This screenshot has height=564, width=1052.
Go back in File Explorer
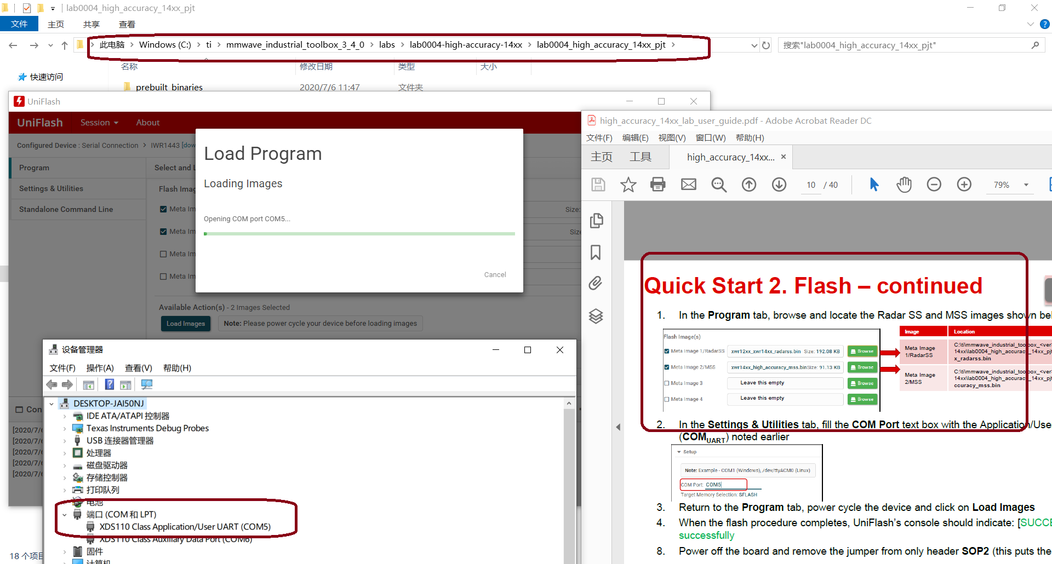[13, 45]
